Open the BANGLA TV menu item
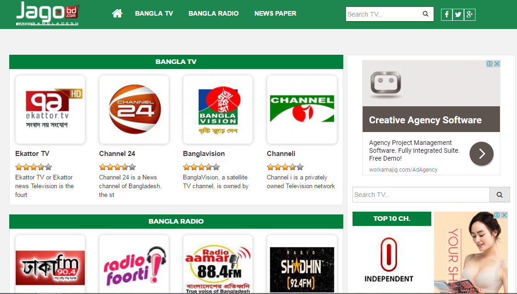 [154, 13]
